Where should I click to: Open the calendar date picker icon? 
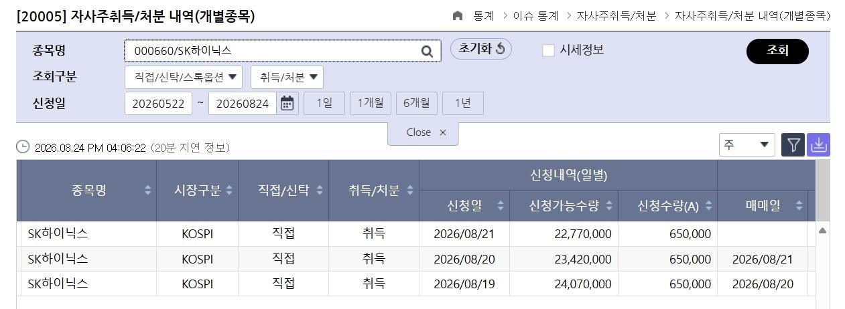(287, 103)
